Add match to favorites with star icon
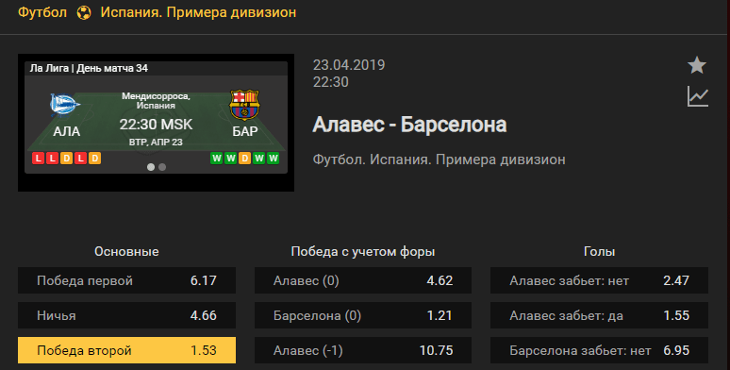 click(697, 65)
